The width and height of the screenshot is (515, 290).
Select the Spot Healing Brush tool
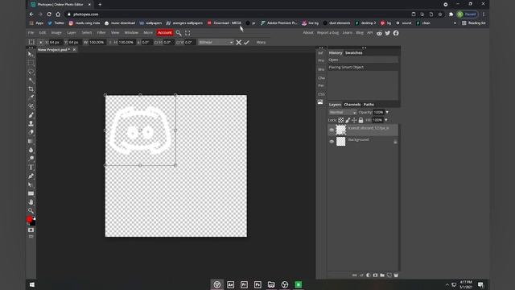(31, 106)
